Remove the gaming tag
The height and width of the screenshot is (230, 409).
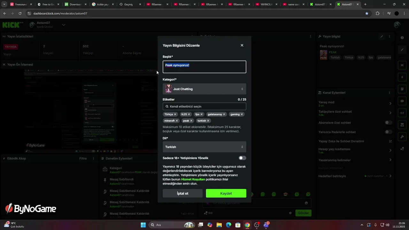click(x=242, y=114)
